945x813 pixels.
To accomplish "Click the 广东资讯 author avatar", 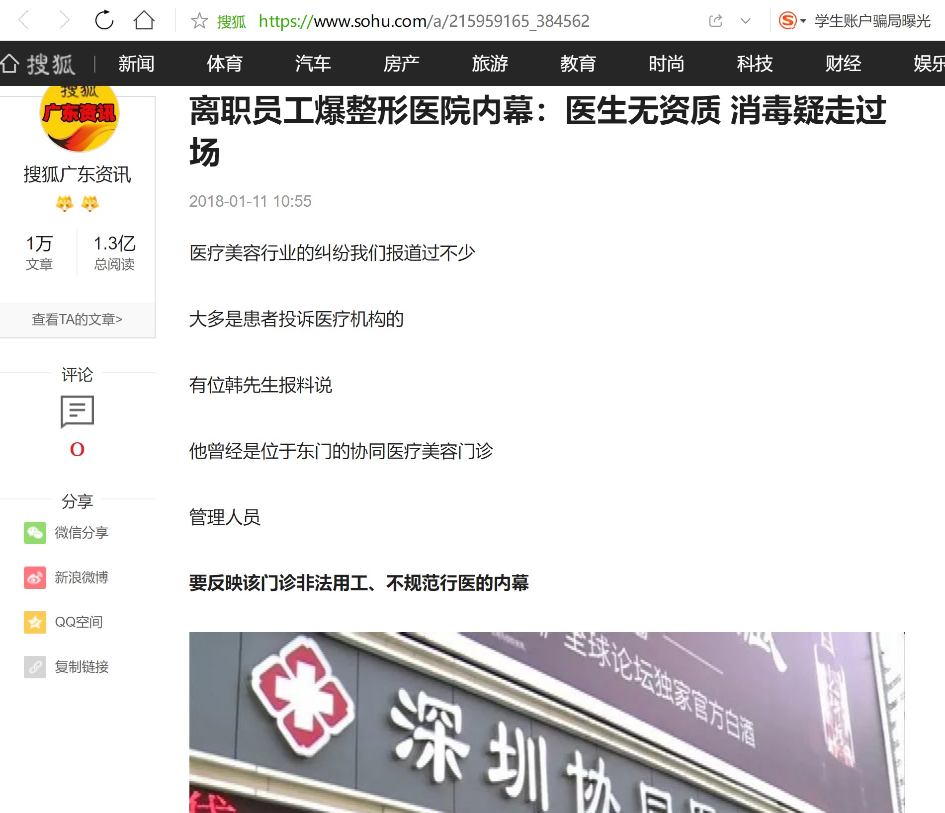I will click(79, 118).
